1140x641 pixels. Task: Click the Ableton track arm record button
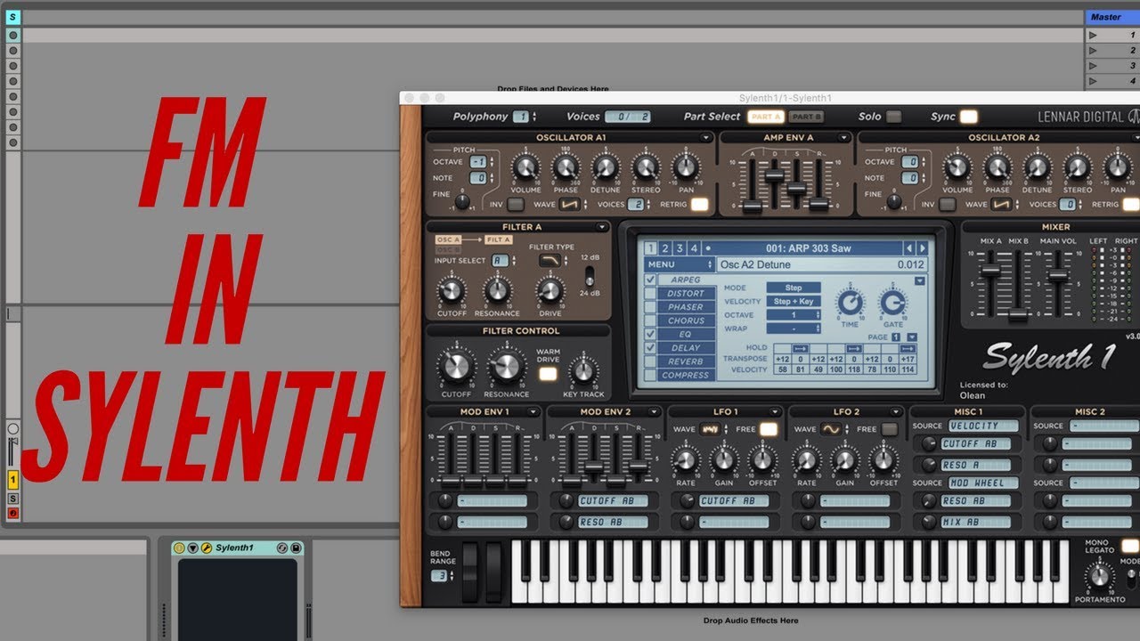pos(12,514)
